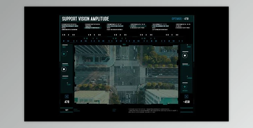Click the teal diamond icon in the left panel

point(64,54)
